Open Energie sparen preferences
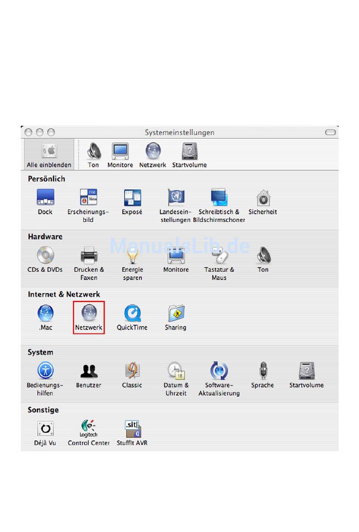 [x=133, y=264]
